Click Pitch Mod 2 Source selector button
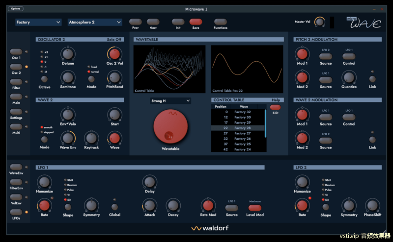Image resolution: width=393 pixels, height=242 pixels. [x=326, y=80]
